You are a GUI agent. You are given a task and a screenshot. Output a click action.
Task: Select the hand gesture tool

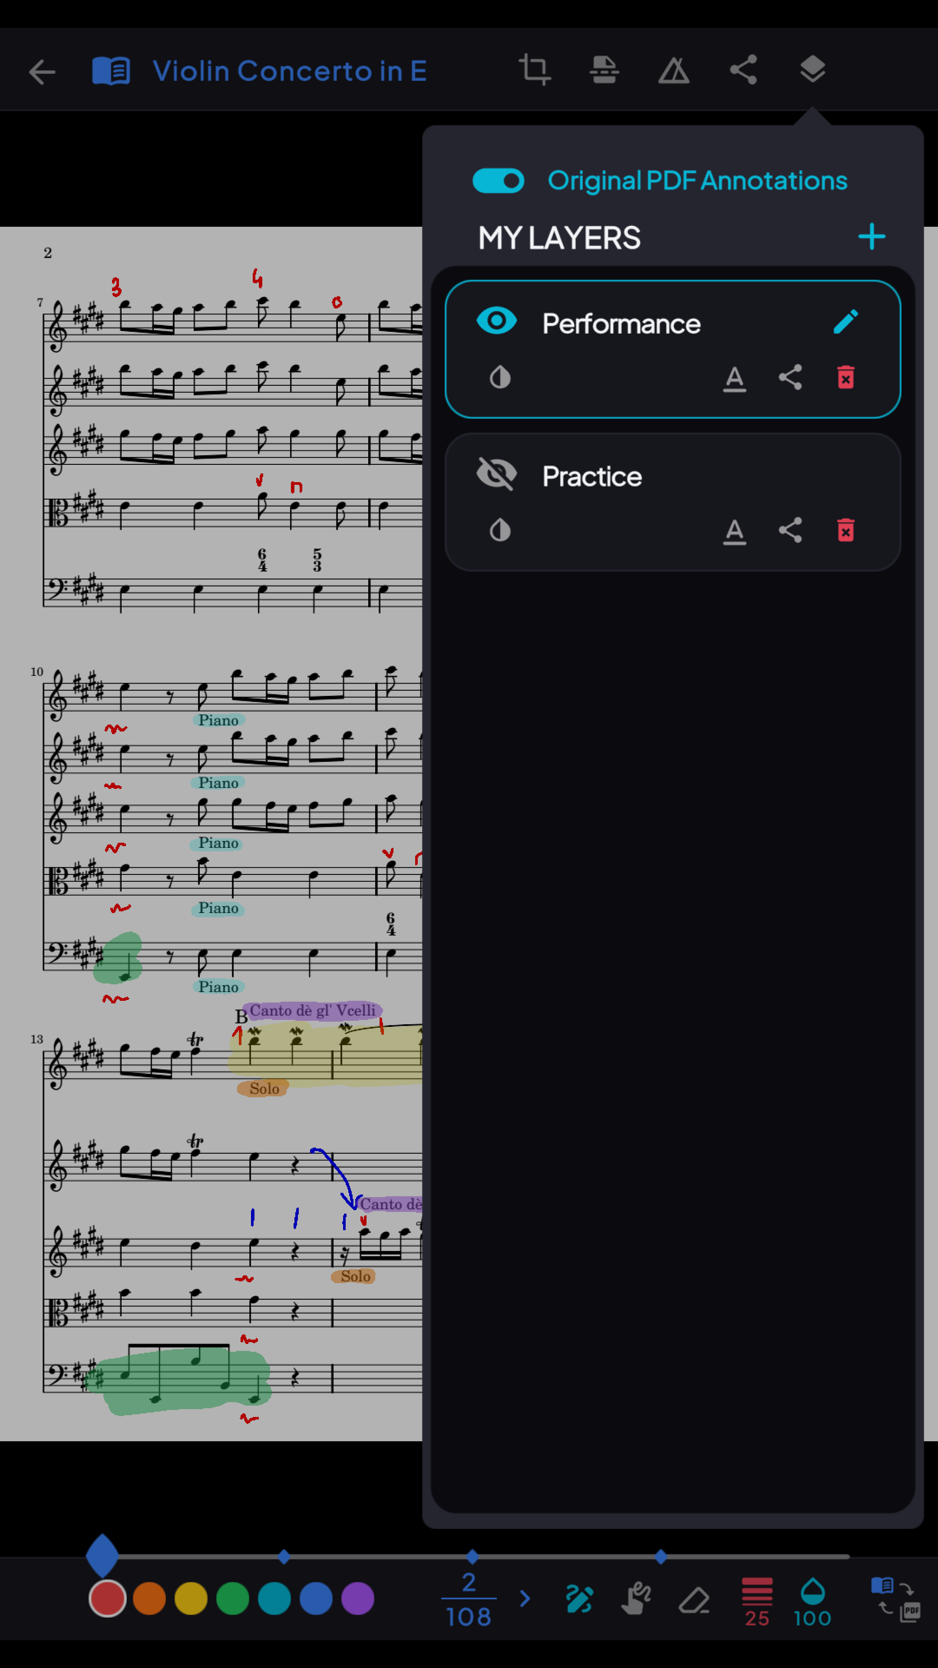pyautogui.click(x=636, y=1598)
